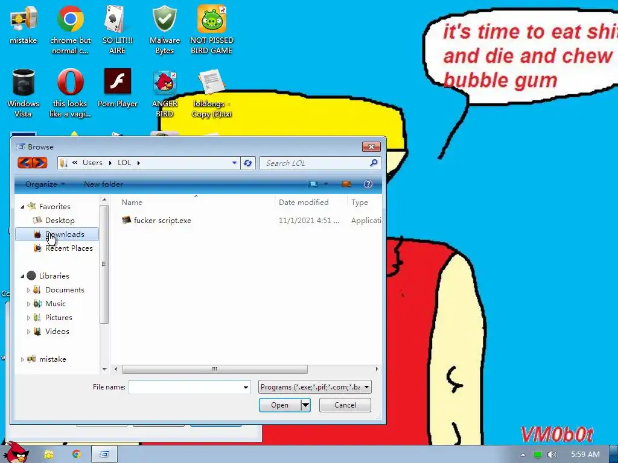Expand the Documents library node
The height and width of the screenshot is (463, 618).
click(28, 290)
